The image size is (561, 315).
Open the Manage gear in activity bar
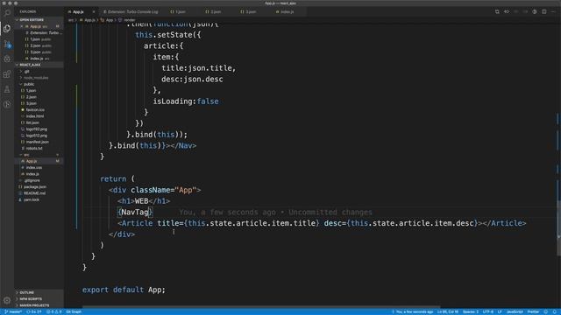[x=7, y=300]
